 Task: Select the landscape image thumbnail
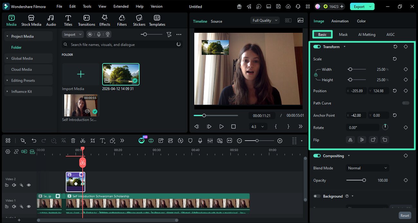click(x=121, y=74)
